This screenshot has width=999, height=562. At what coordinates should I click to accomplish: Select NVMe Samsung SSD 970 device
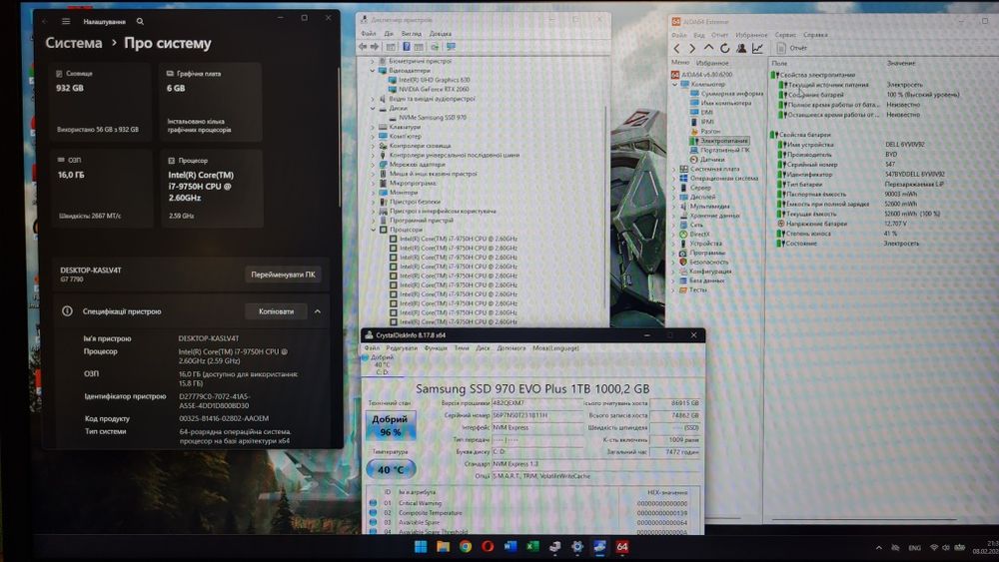coord(432,118)
